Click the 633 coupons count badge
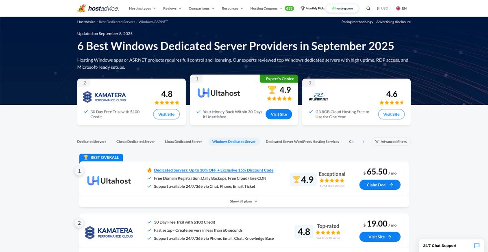This screenshot has width=488, height=252. coord(289,8)
